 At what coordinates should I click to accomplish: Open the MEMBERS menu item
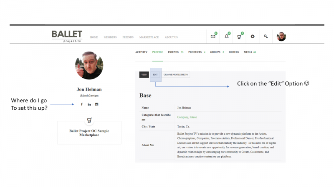[x=110, y=37]
